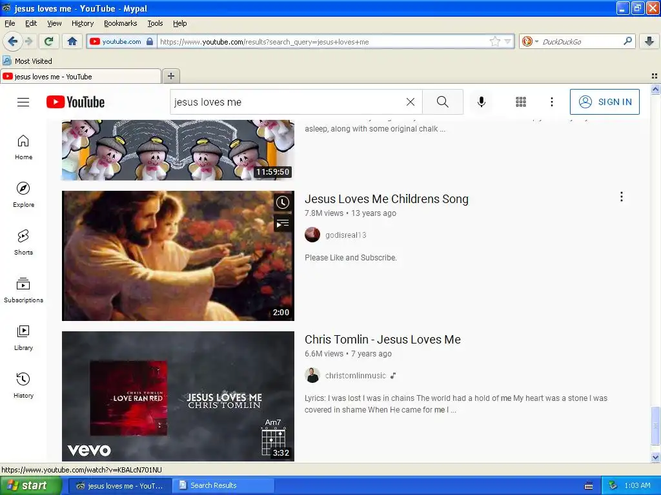
Task: Click the browser Back arrow button
Action: coord(12,41)
